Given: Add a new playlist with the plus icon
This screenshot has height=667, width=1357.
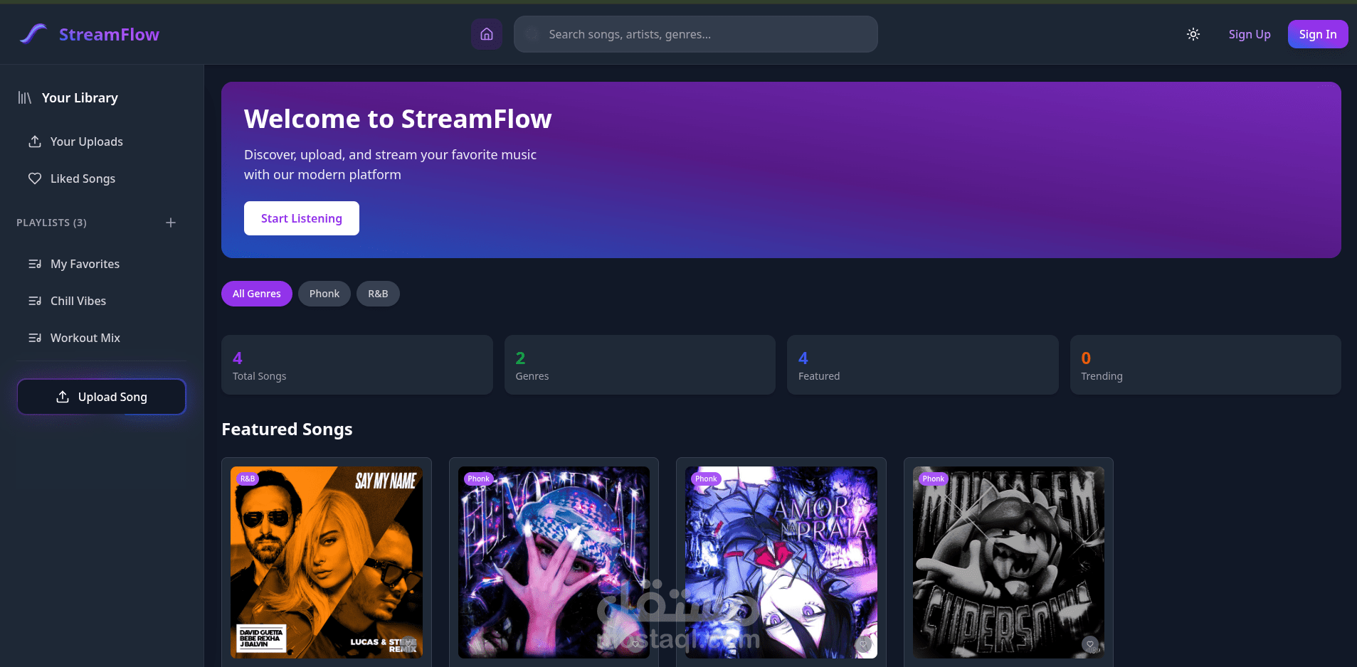Looking at the screenshot, I should [x=171, y=223].
